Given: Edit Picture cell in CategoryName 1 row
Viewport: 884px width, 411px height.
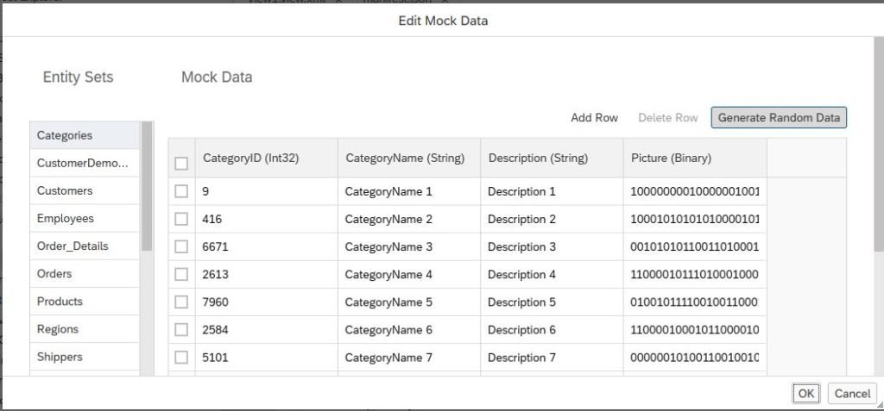Looking at the screenshot, I should [695, 191].
